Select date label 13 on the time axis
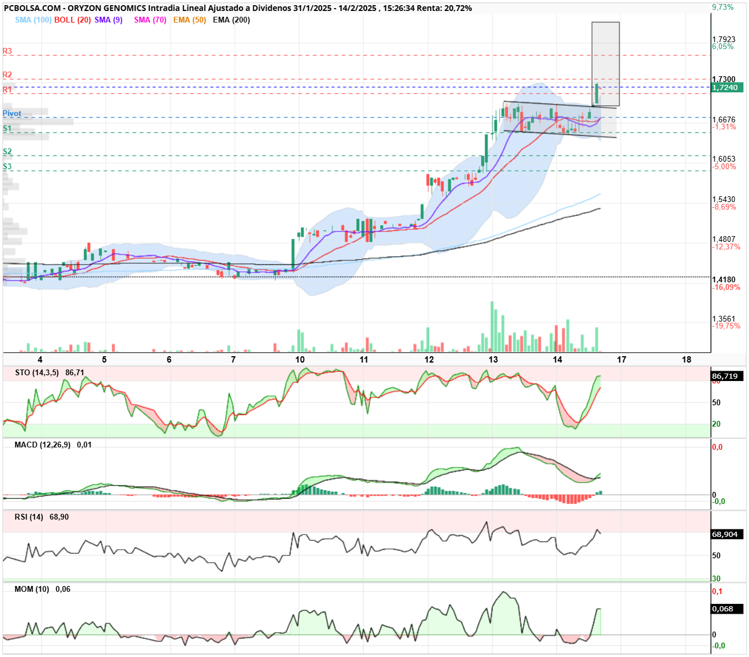This screenshot has width=749, height=657. (493, 359)
